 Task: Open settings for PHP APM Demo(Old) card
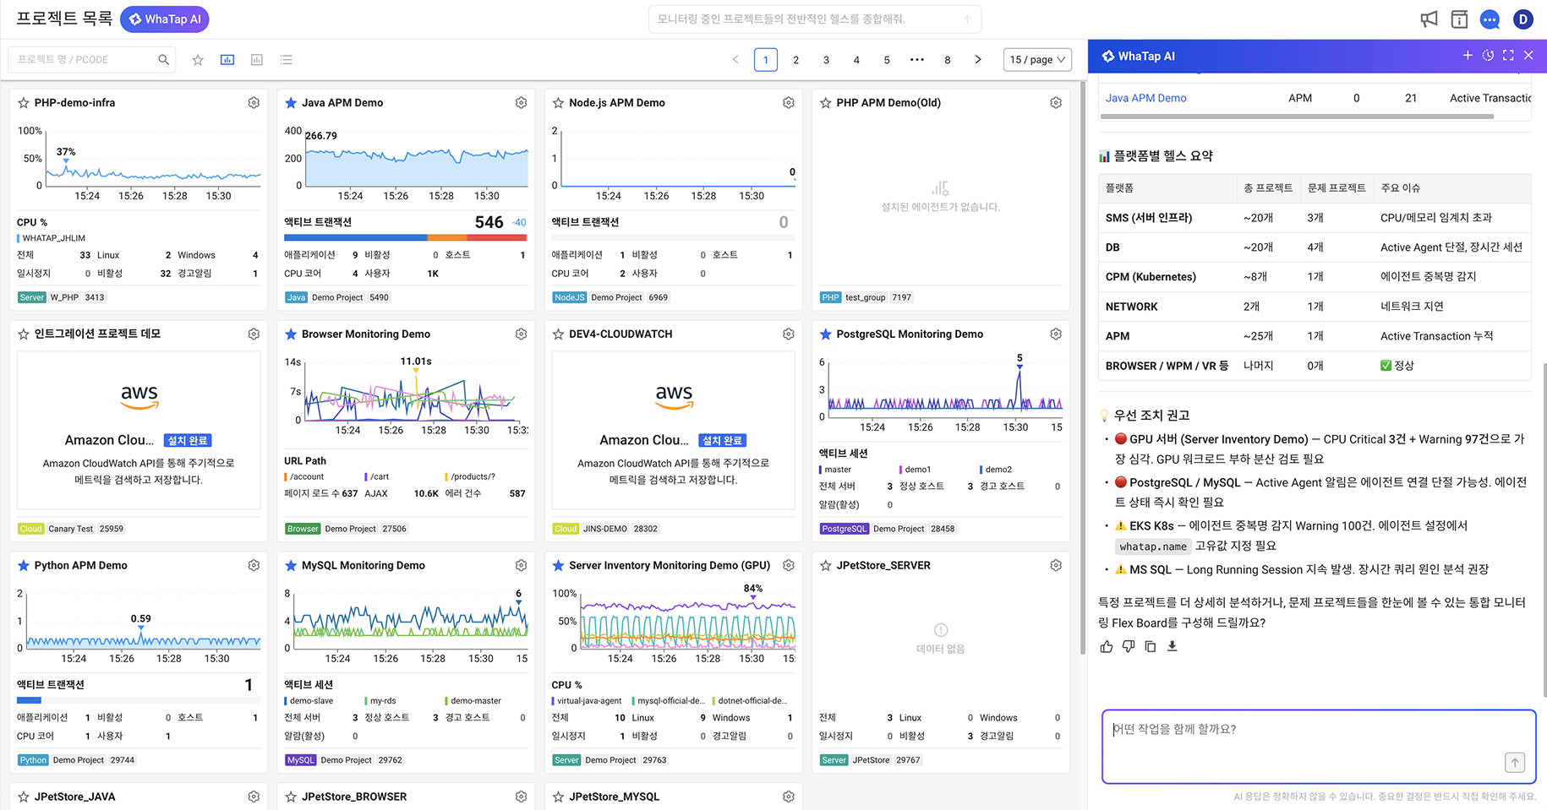click(1056, 103)
